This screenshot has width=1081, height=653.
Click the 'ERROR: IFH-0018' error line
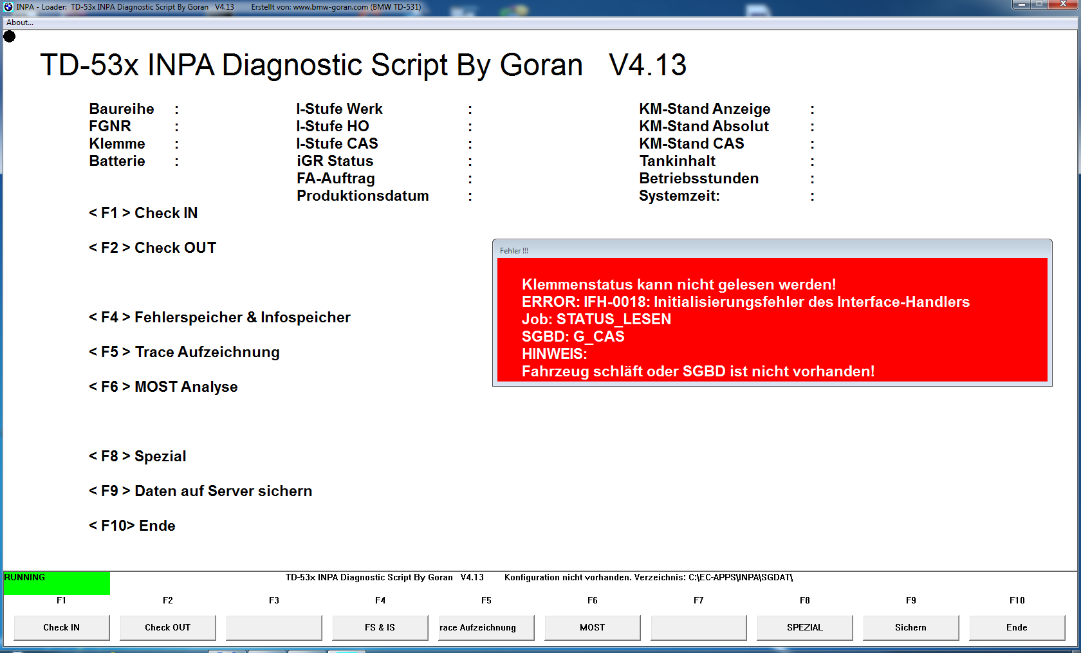pos(746,302)
